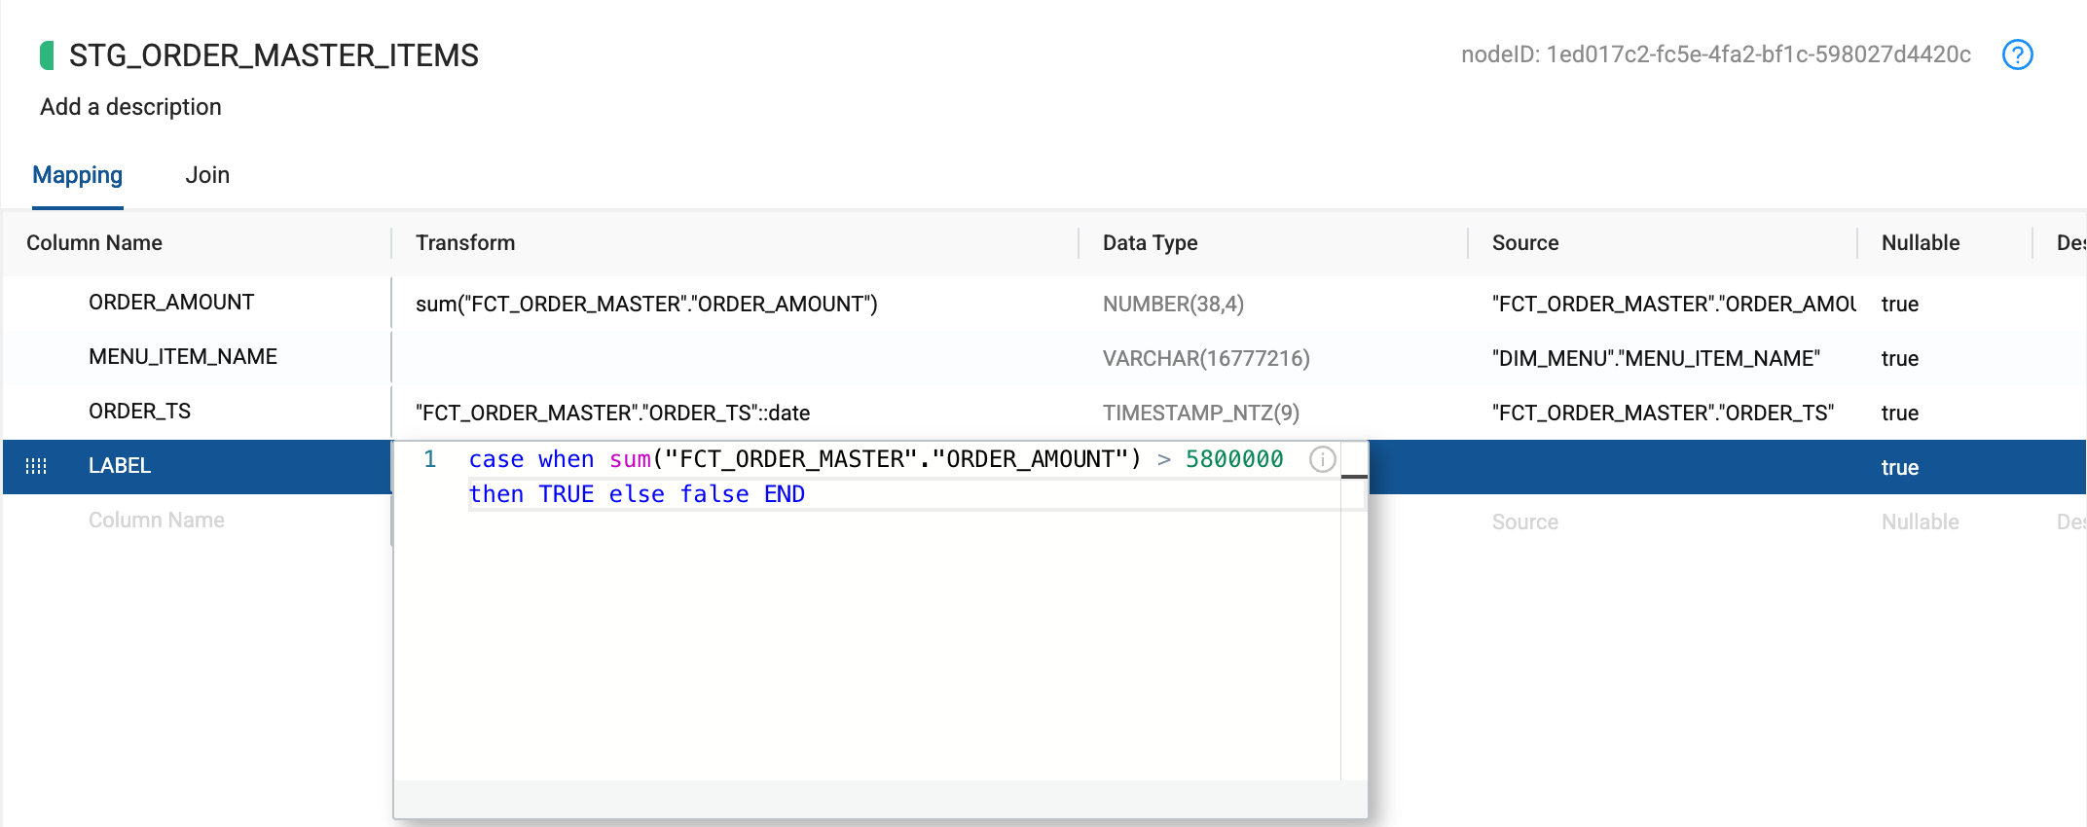Image resolution: width=2087 pixels, height=827 pixels.
Task: Select the ORDER_TS column name
Action: (x=139, y=412)
